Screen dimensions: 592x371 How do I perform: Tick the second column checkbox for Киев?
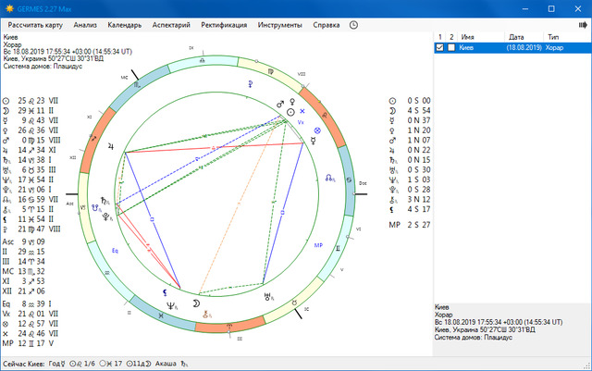pyautogui.click(x=451, y=47)
